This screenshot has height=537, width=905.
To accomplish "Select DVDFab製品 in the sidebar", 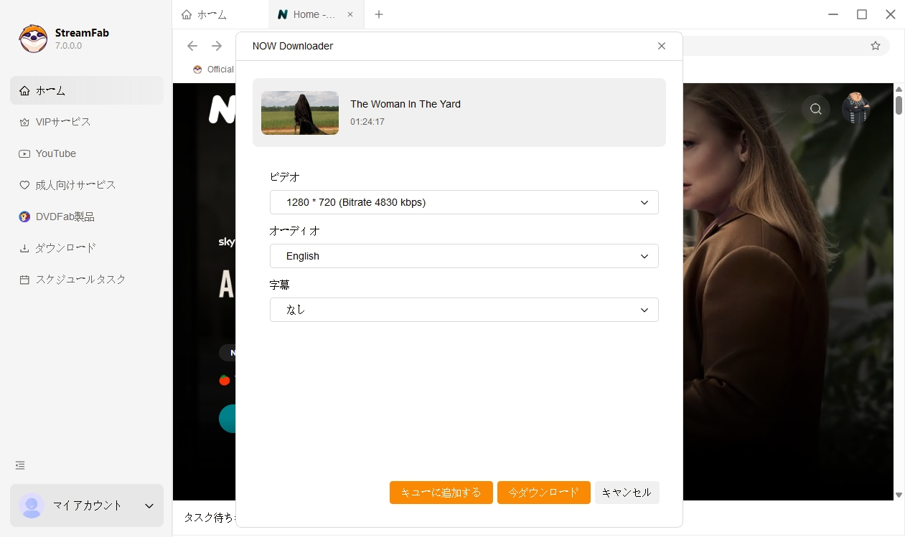I will click(64, 216).
